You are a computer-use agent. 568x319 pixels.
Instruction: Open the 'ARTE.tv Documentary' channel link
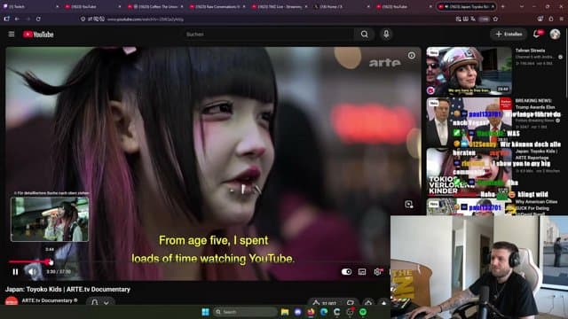click(47, 300)
